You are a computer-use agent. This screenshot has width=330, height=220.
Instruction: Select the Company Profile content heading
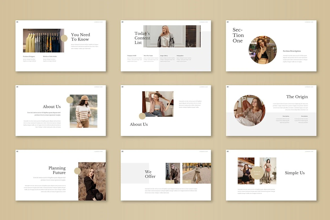[x=132, y=56]
